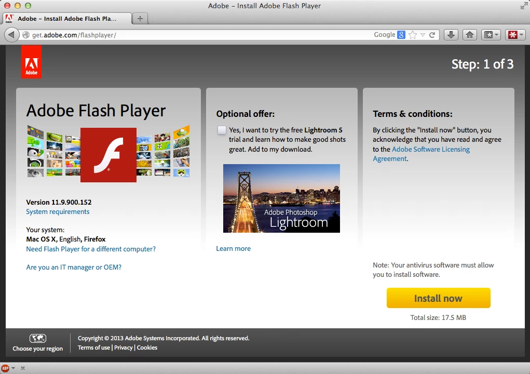Open the bookmarks menu button

point(491,35)
